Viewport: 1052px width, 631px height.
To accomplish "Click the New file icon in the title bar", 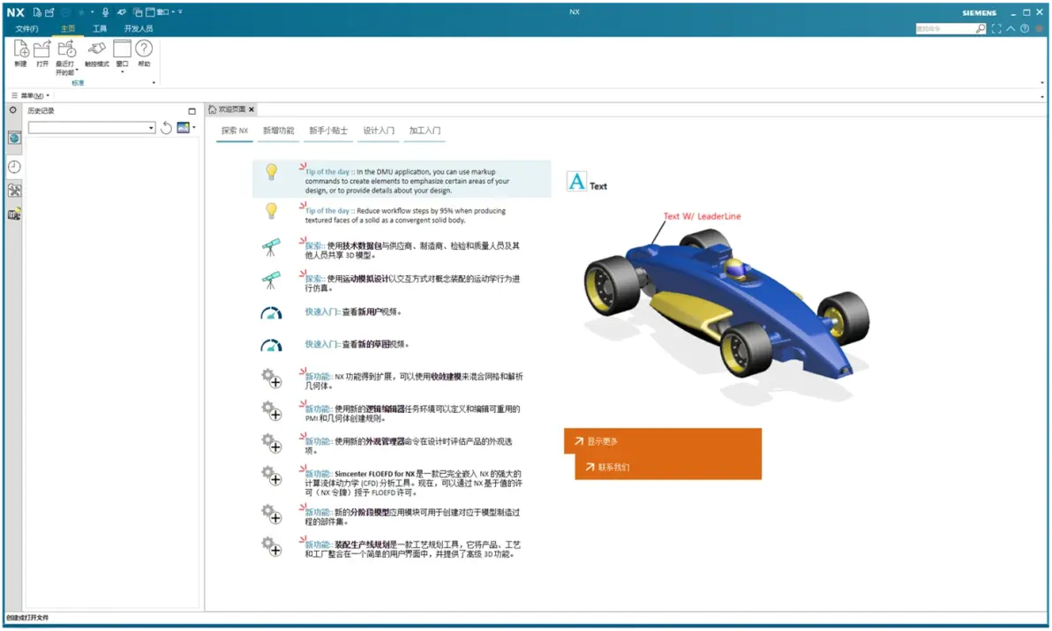I will (x=37, y=12).
